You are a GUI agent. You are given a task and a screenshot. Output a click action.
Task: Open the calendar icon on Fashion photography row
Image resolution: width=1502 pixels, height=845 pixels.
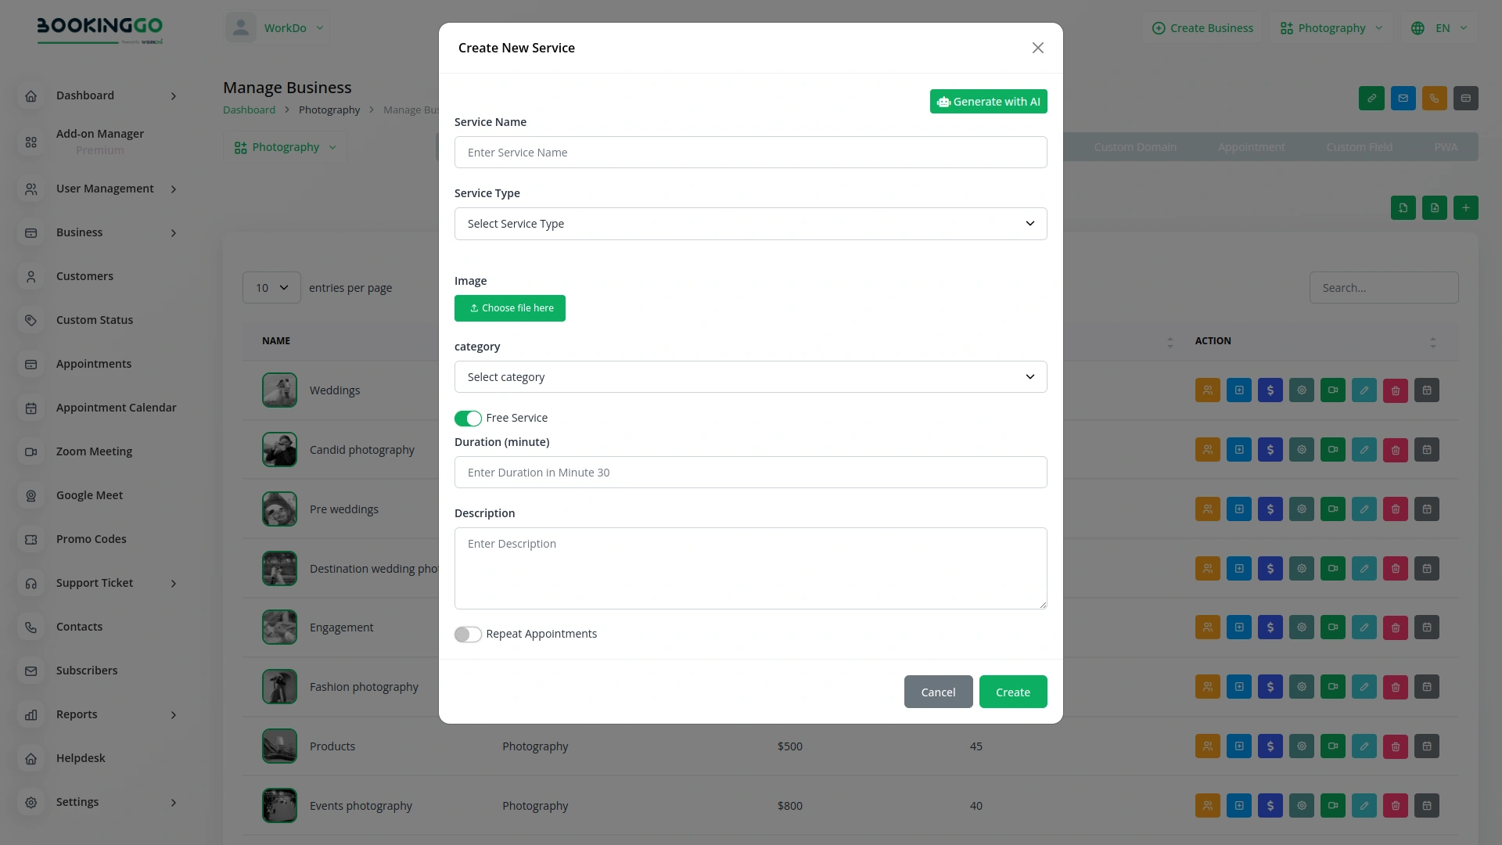(x=1426, y=686)
